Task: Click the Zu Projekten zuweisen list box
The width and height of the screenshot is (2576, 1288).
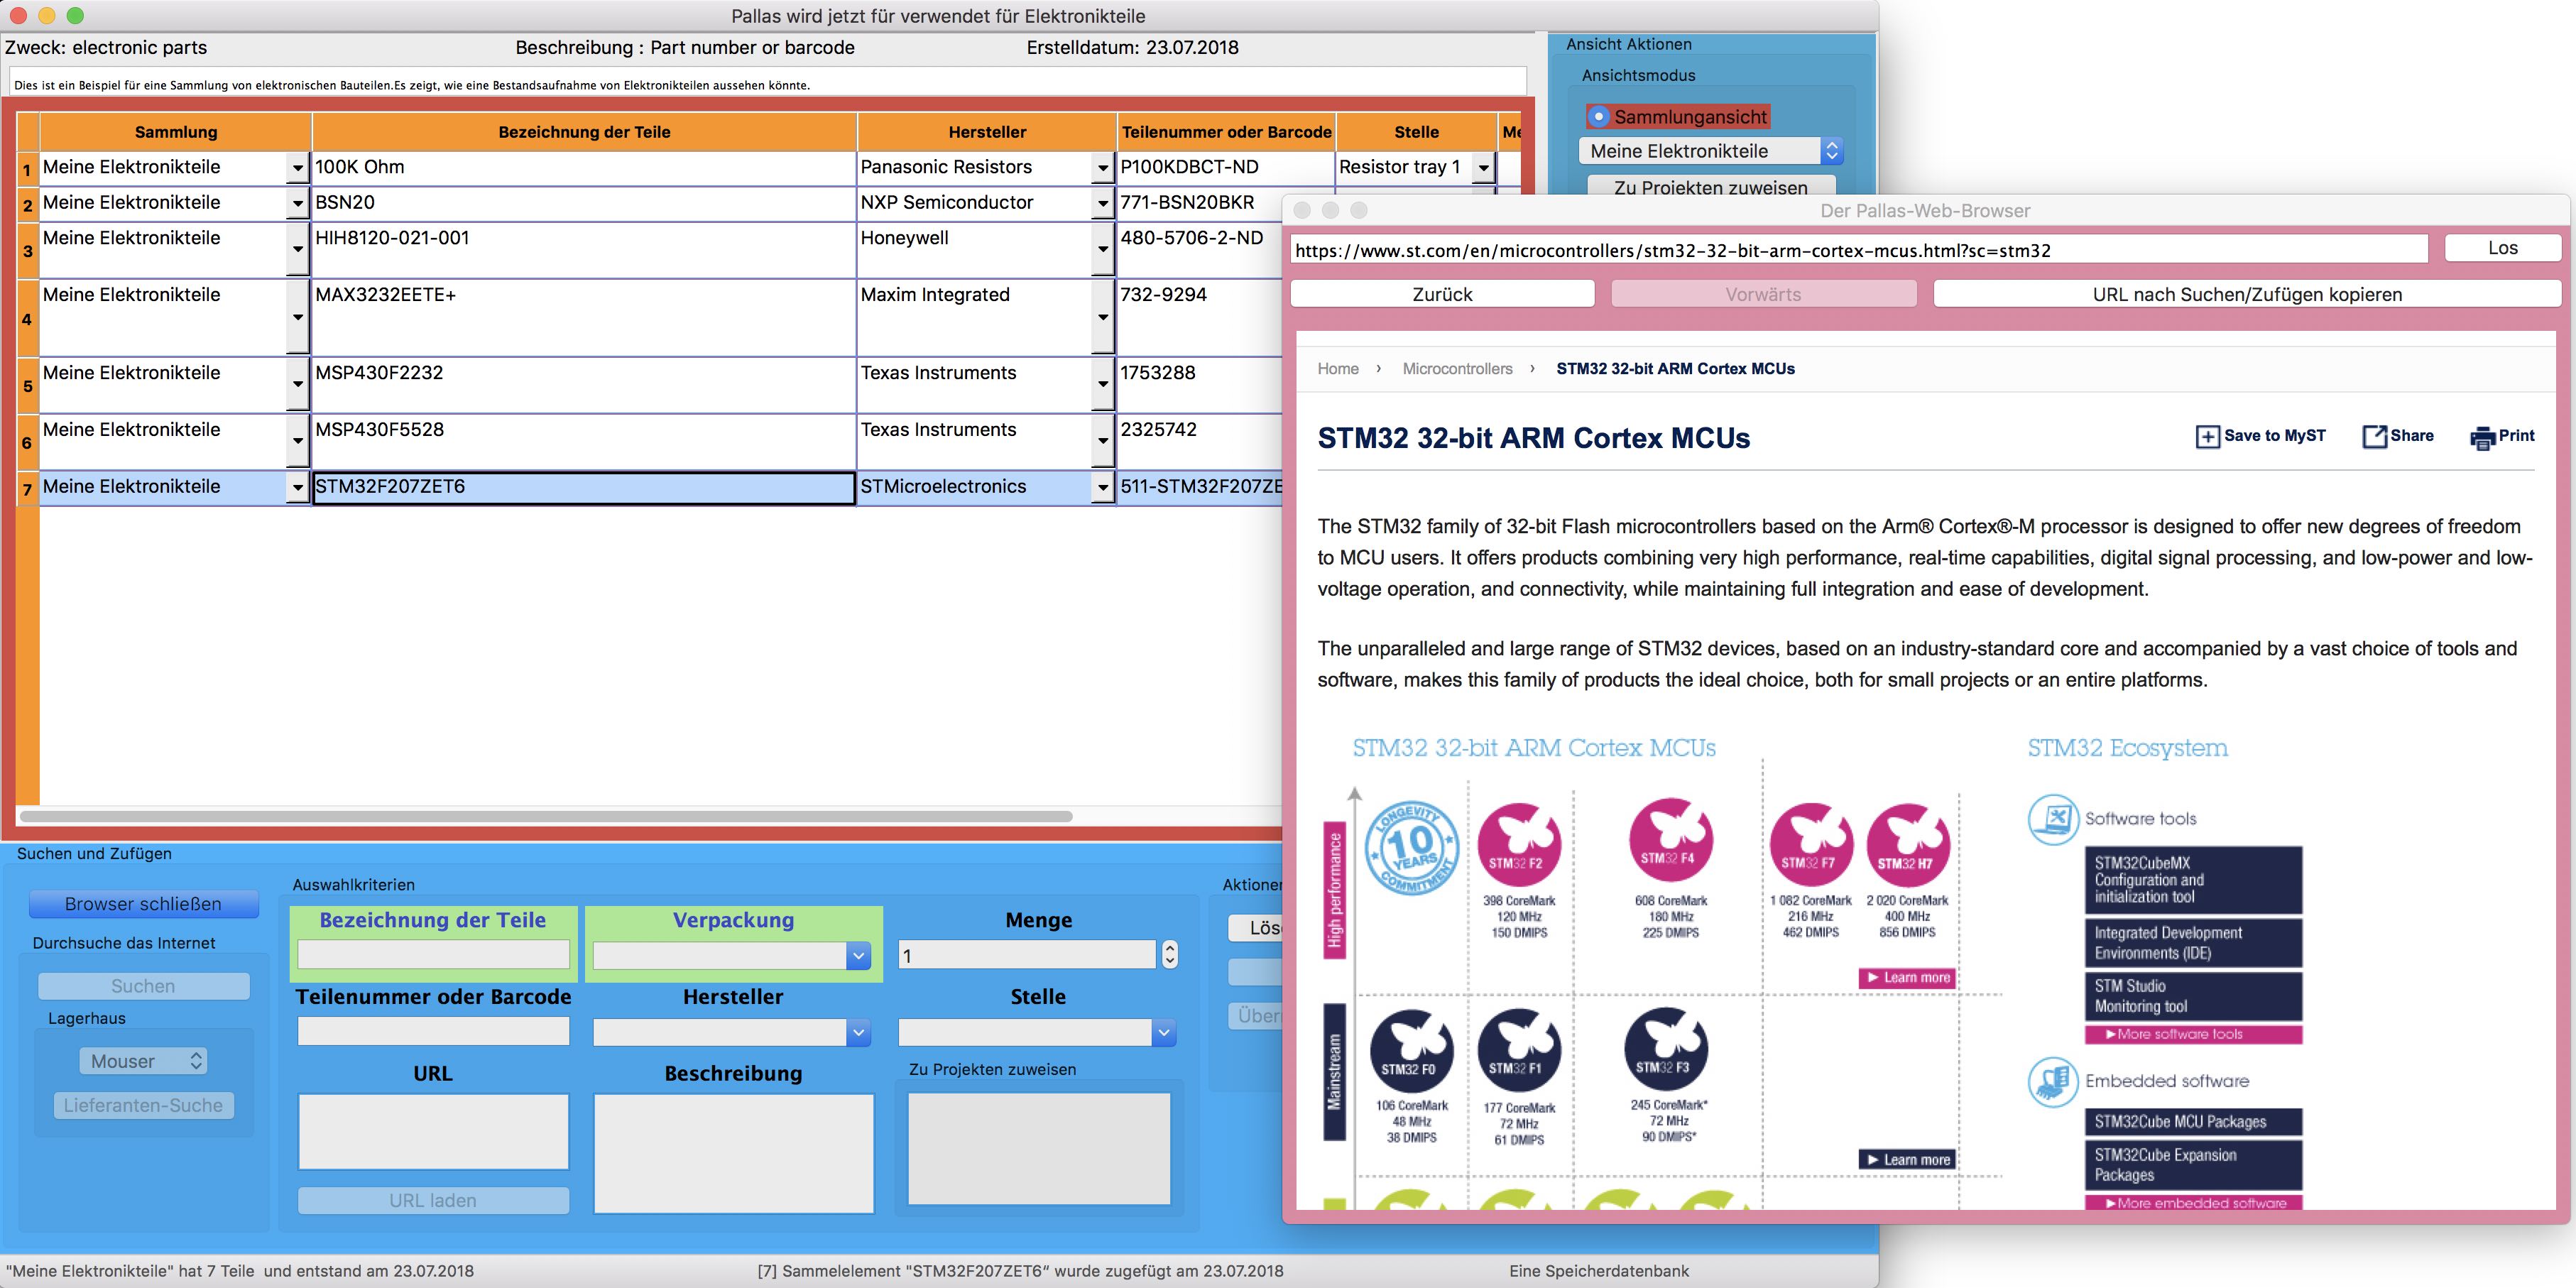Action: (x=1039, y=1148)
